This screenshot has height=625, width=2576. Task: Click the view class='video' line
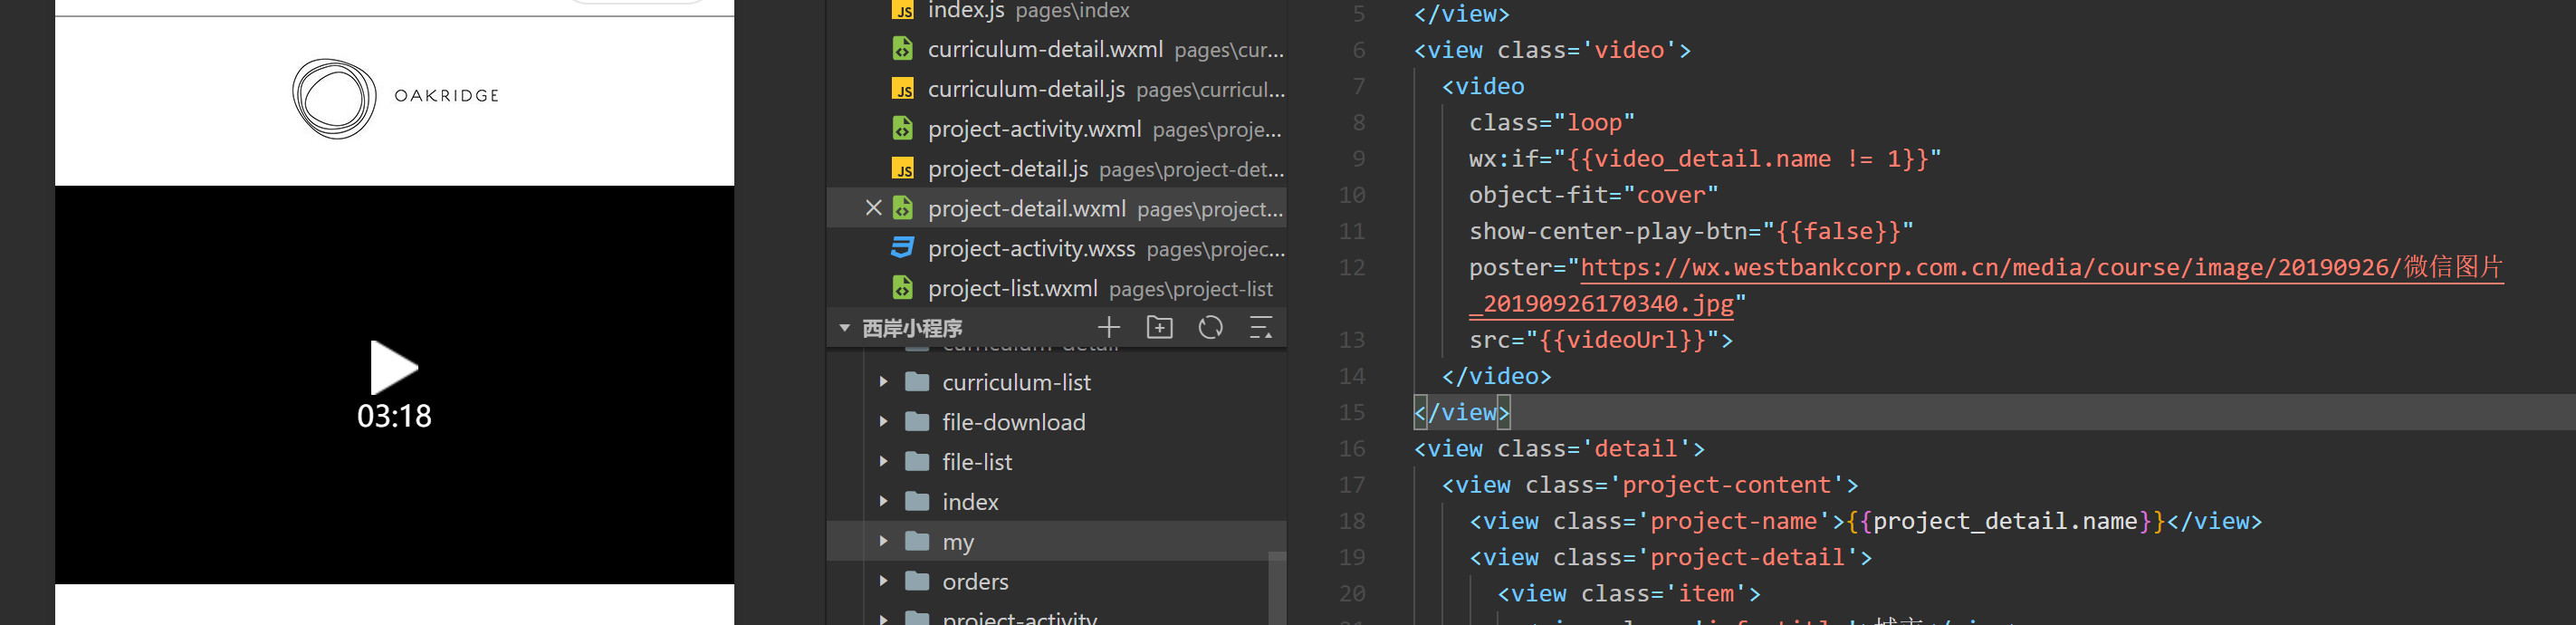pyautogui.click(x=1552, y=50)
